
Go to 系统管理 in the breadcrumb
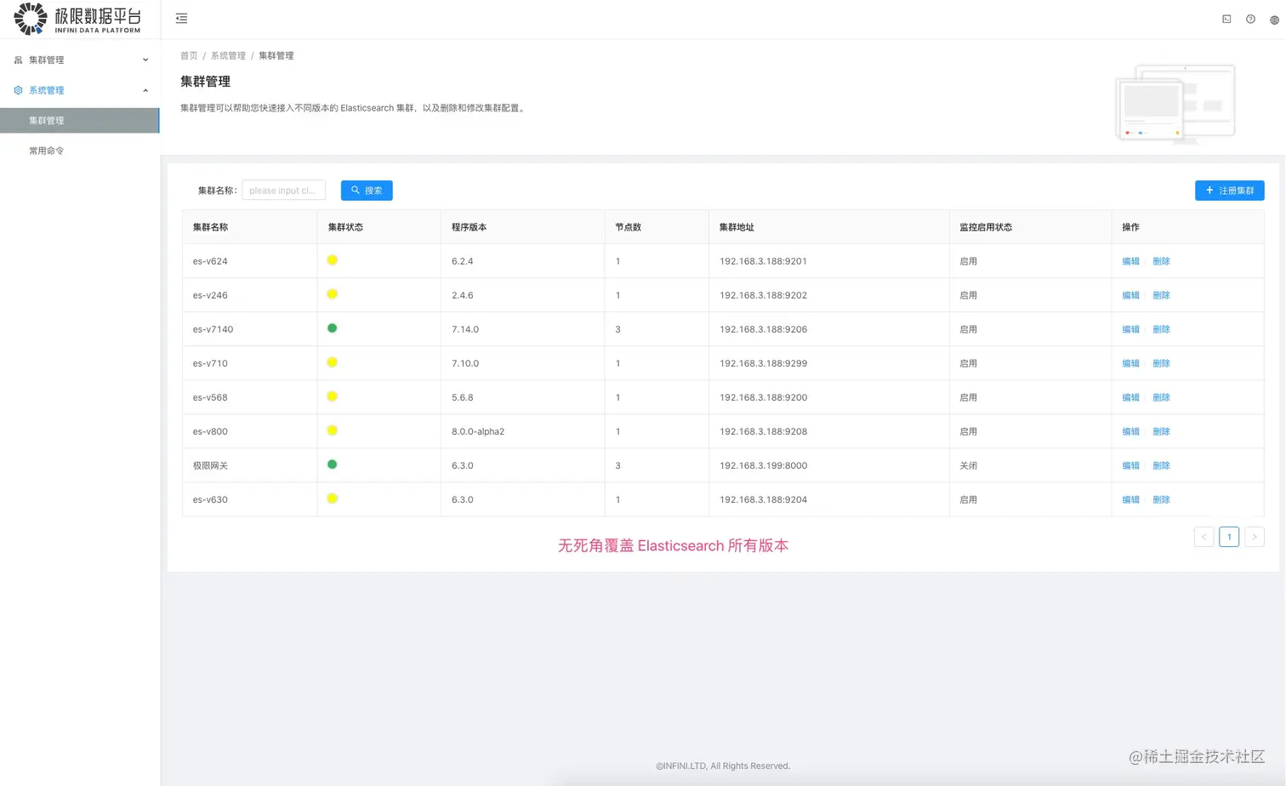(228, 55)
